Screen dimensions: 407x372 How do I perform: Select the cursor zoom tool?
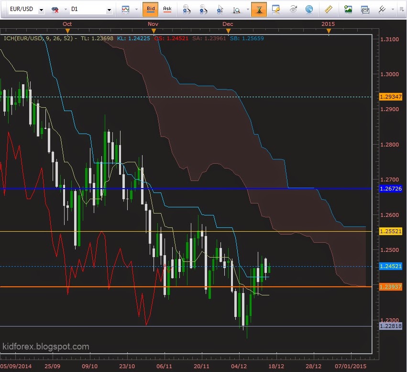[x=220, y=10]
